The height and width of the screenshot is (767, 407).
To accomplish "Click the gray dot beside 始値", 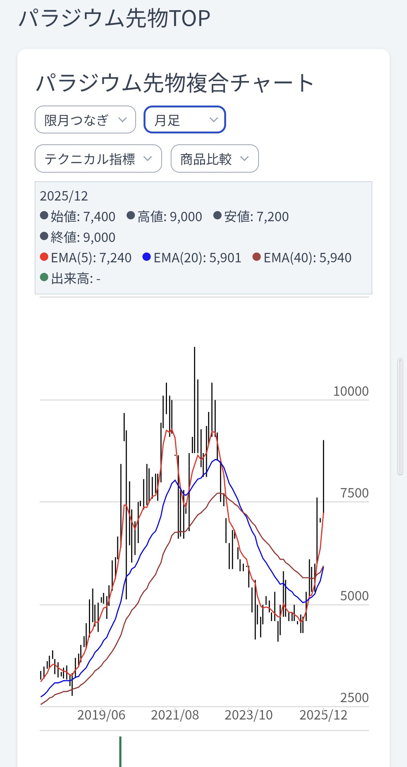I will [x=44, y=216].
